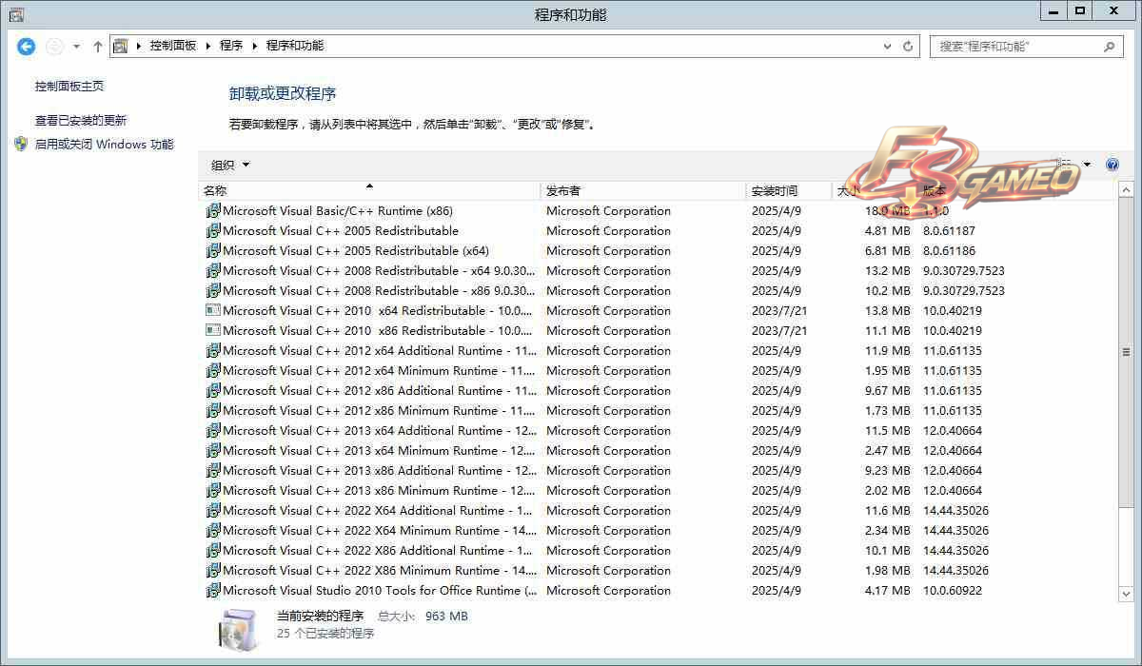Click icon of Visual C++ 2010 x86 Redistributable

tap(213, 330)
